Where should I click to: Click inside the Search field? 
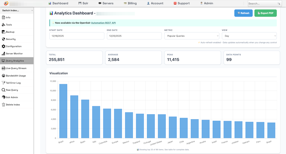coord(263,3)
